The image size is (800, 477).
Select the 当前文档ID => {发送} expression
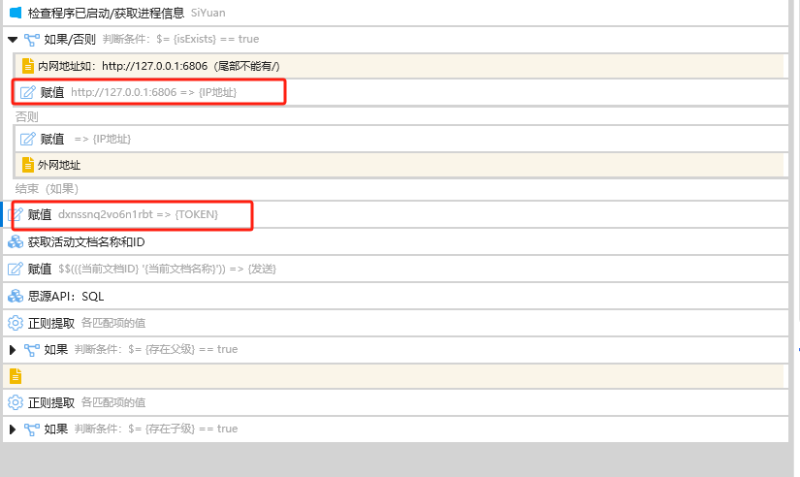(168, 269)
